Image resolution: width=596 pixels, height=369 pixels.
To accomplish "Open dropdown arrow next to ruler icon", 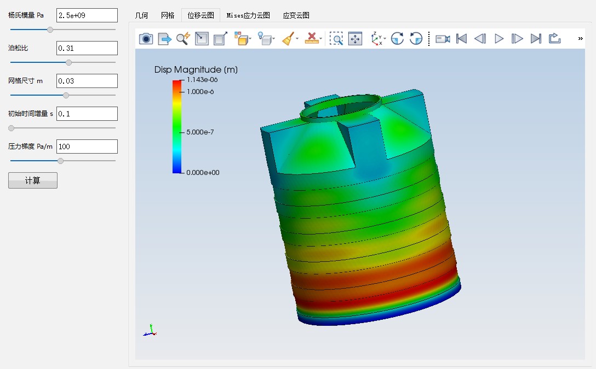I will [321, 39].
